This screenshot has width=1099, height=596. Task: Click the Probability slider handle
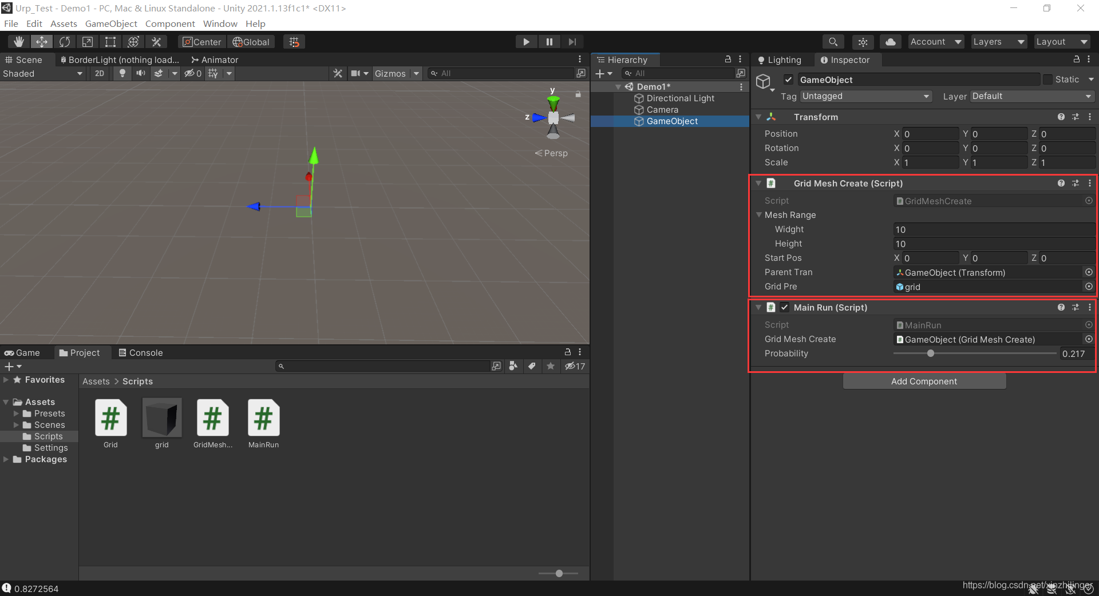point(931,353)
